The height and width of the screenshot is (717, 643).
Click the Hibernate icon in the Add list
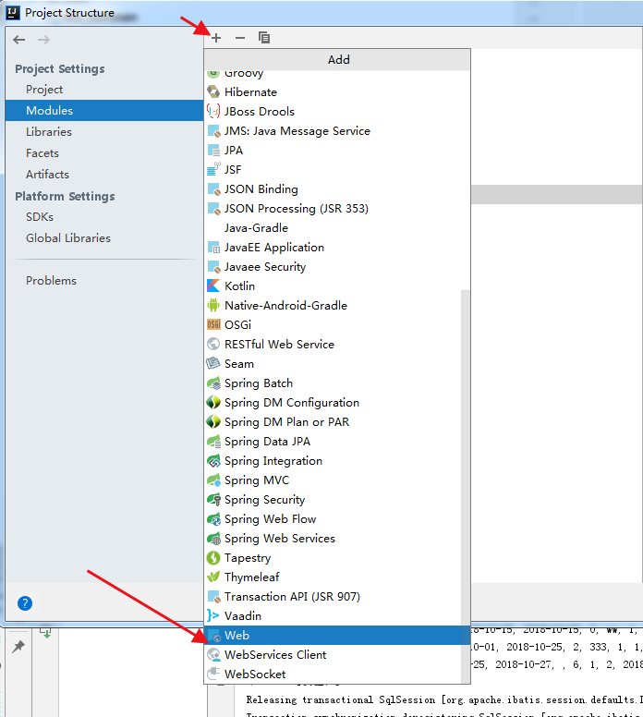point(213,91)
